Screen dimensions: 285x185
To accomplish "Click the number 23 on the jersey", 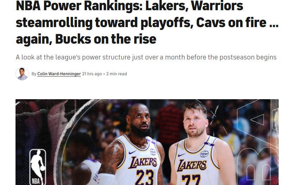I will (x=145, y=177).
